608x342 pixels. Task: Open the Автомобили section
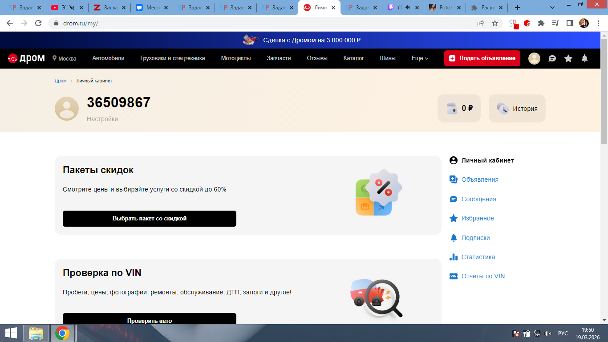(x=108, y=58)
